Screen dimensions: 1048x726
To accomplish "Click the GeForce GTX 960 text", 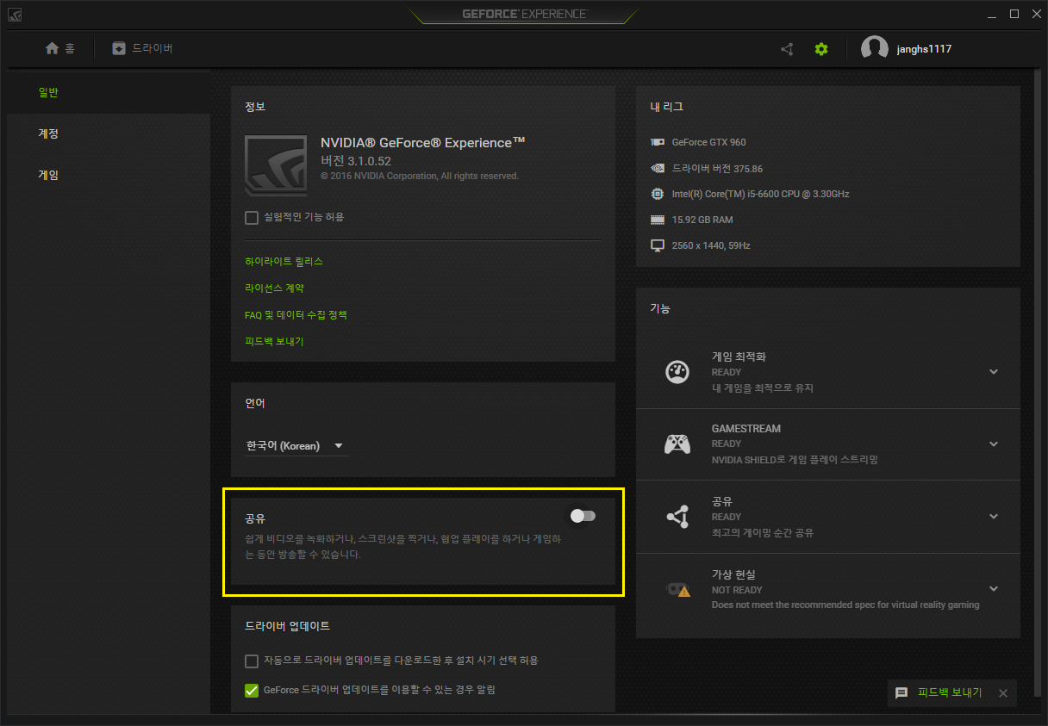I will (709, 142).
